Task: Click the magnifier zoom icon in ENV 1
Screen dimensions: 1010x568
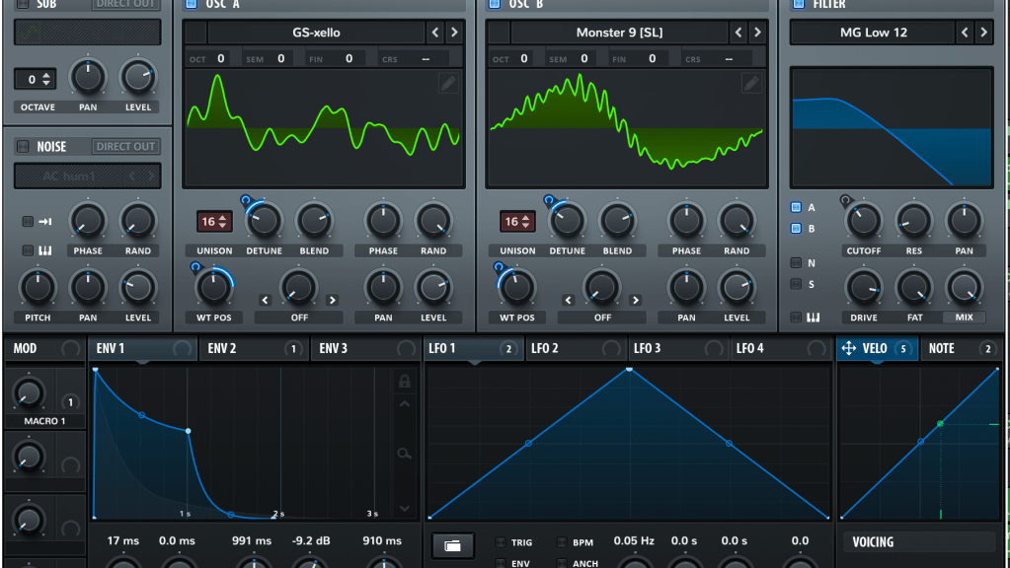Action: coord(404,453)
